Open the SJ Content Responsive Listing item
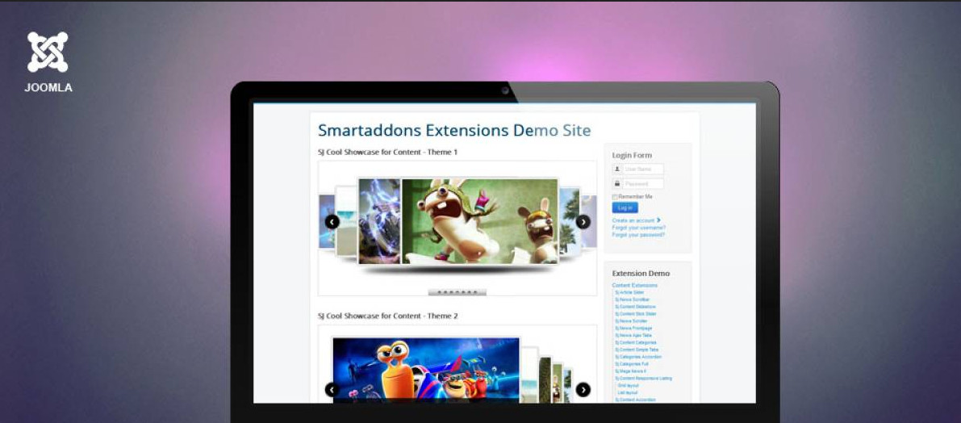Screen dimensions: 961x423 (644, 379)
